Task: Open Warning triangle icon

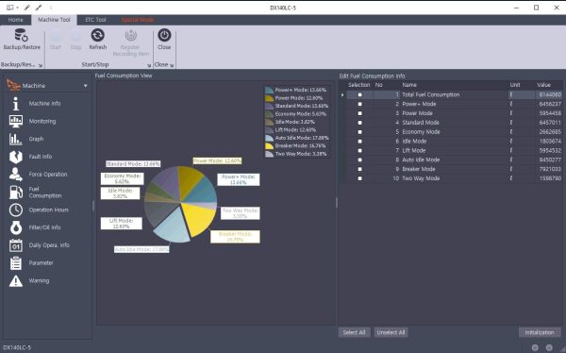Action: (x=15, y=280)
